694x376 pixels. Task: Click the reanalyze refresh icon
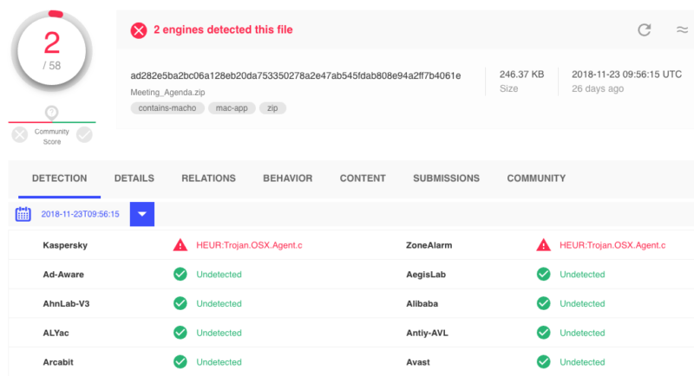point(645,30)
